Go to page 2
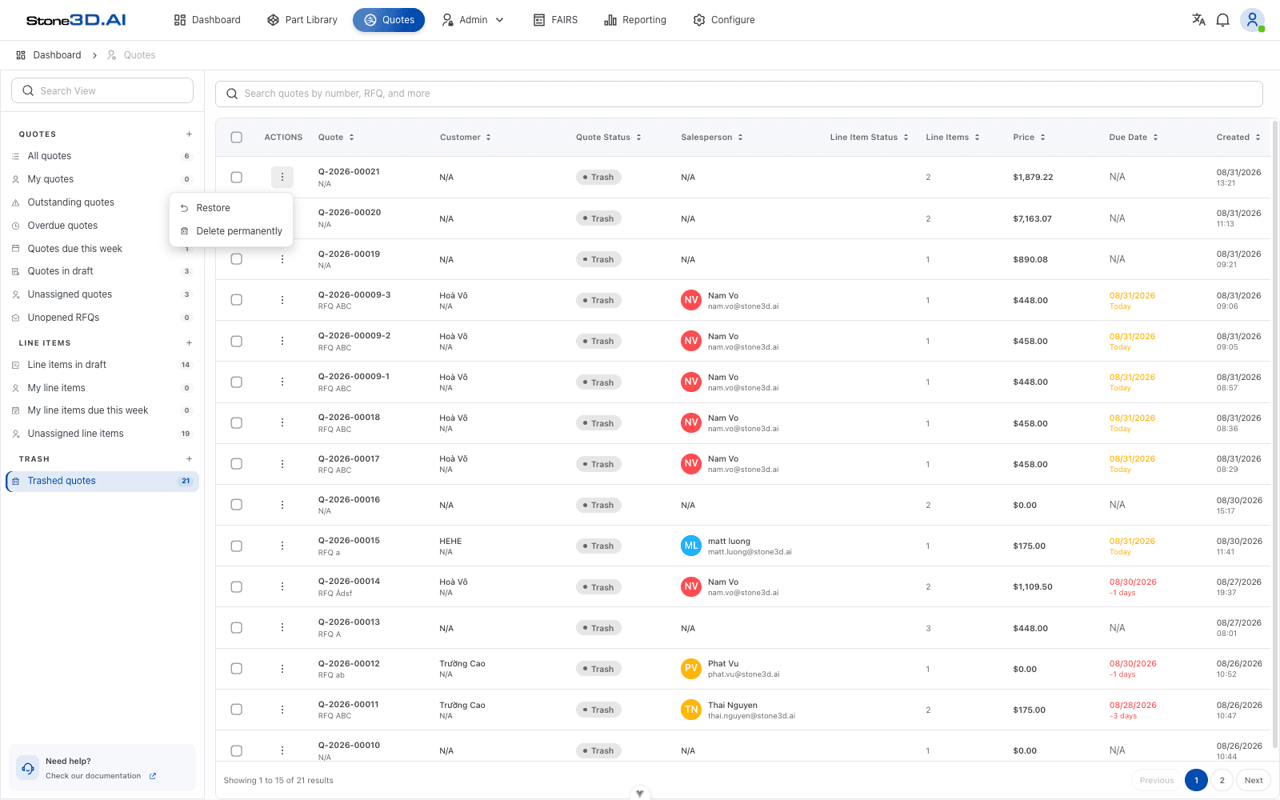1280x800 pixels. (x=1222, y=780)
